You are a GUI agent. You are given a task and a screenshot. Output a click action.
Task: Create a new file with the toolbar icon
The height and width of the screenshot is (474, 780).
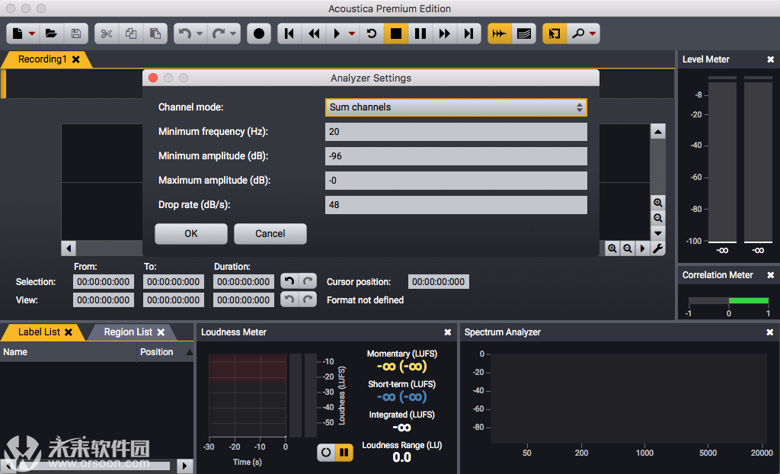(18, 34)
